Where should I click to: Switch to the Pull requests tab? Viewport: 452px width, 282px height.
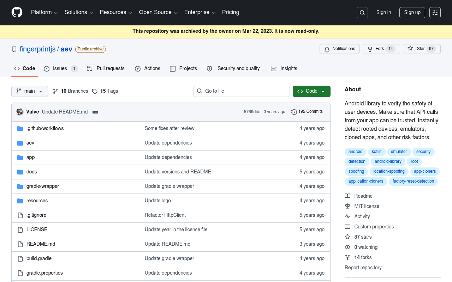106,69
